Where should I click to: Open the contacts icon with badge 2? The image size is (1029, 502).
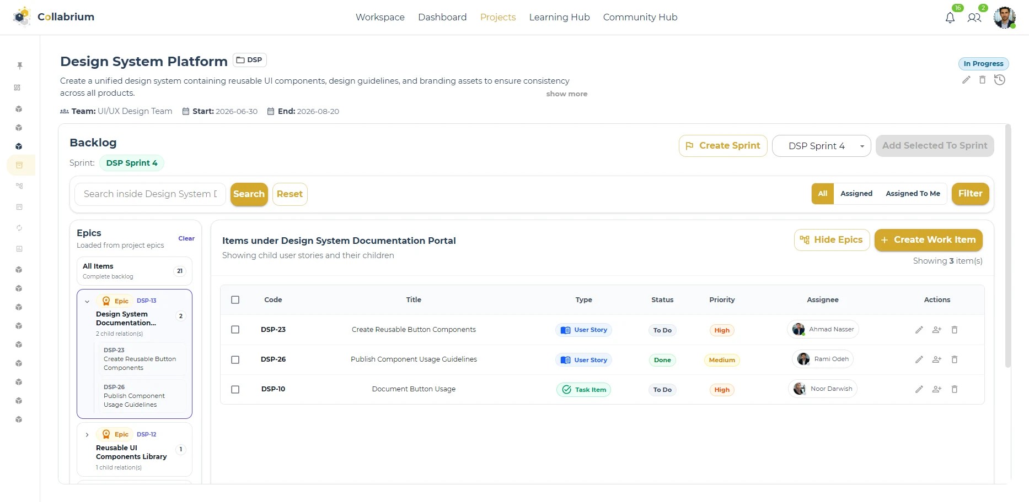974,18
